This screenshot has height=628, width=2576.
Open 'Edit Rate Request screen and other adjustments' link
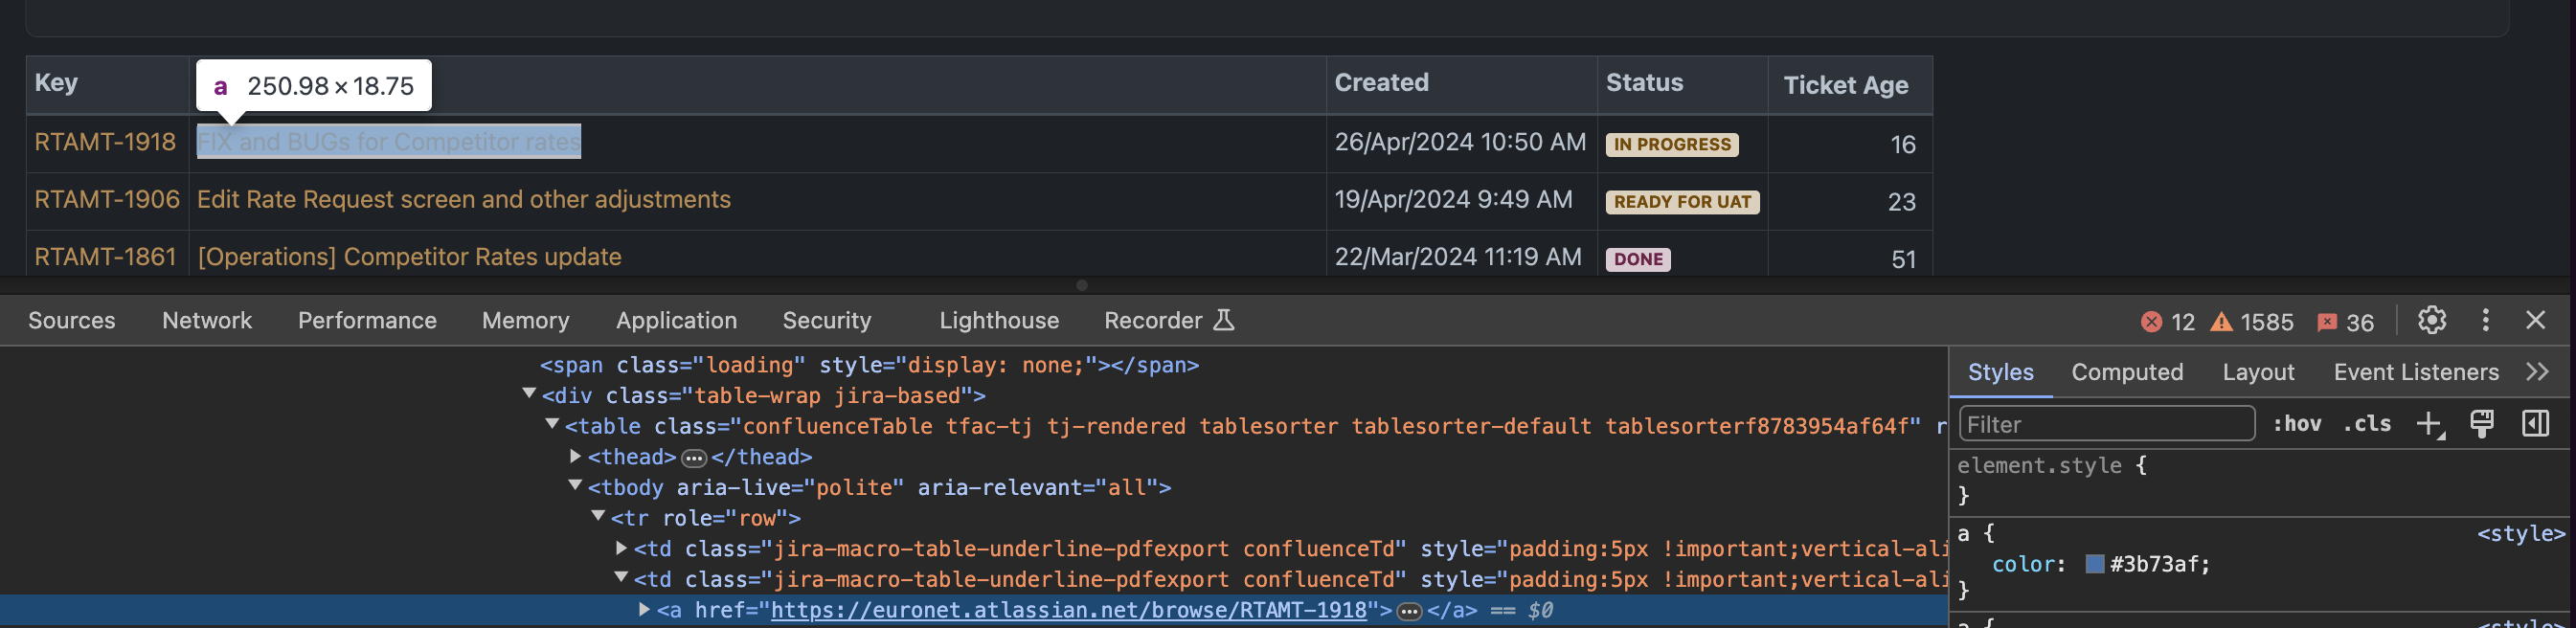[464, 199]
